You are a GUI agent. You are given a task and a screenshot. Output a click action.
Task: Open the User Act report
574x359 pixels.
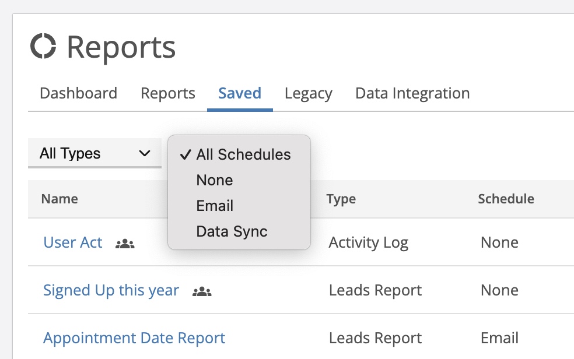click(72, 243)
